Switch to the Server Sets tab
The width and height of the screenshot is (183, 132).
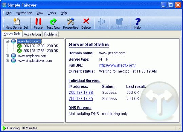click(x=12, y=34)
